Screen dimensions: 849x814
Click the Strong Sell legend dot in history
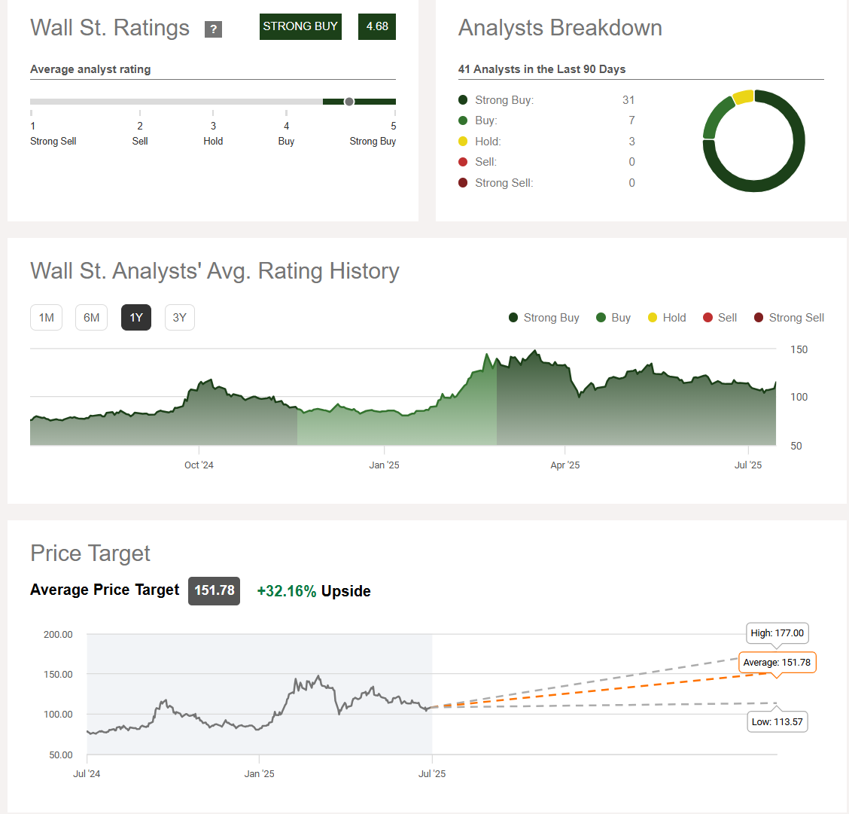click(x=759, y=317)
